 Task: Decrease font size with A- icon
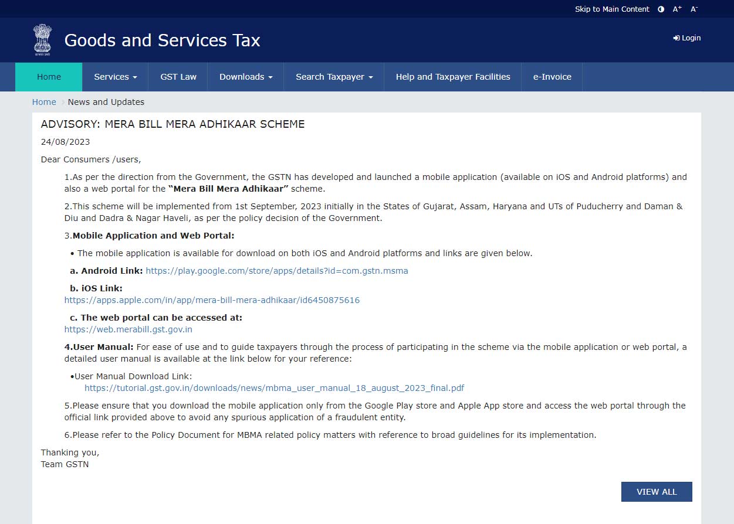tap(694, 9)
